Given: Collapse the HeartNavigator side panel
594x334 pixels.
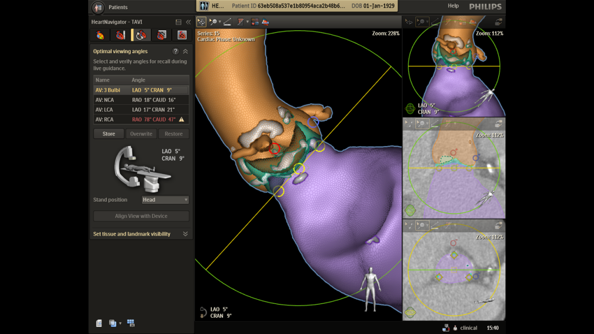Looking at the screenshot, I should tap(189, 22).
